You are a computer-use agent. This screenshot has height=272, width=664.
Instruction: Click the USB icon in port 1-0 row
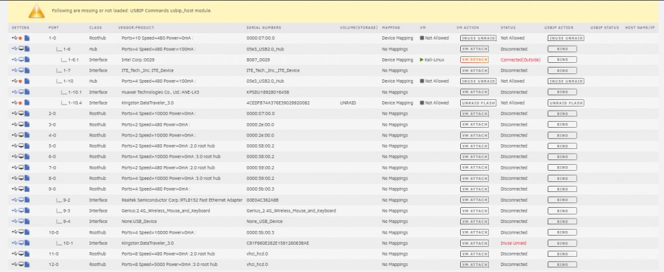(15, 38)
